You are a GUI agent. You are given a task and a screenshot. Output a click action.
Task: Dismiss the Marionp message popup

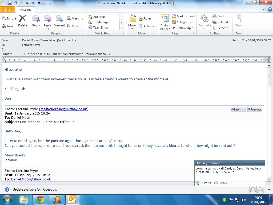203,183
